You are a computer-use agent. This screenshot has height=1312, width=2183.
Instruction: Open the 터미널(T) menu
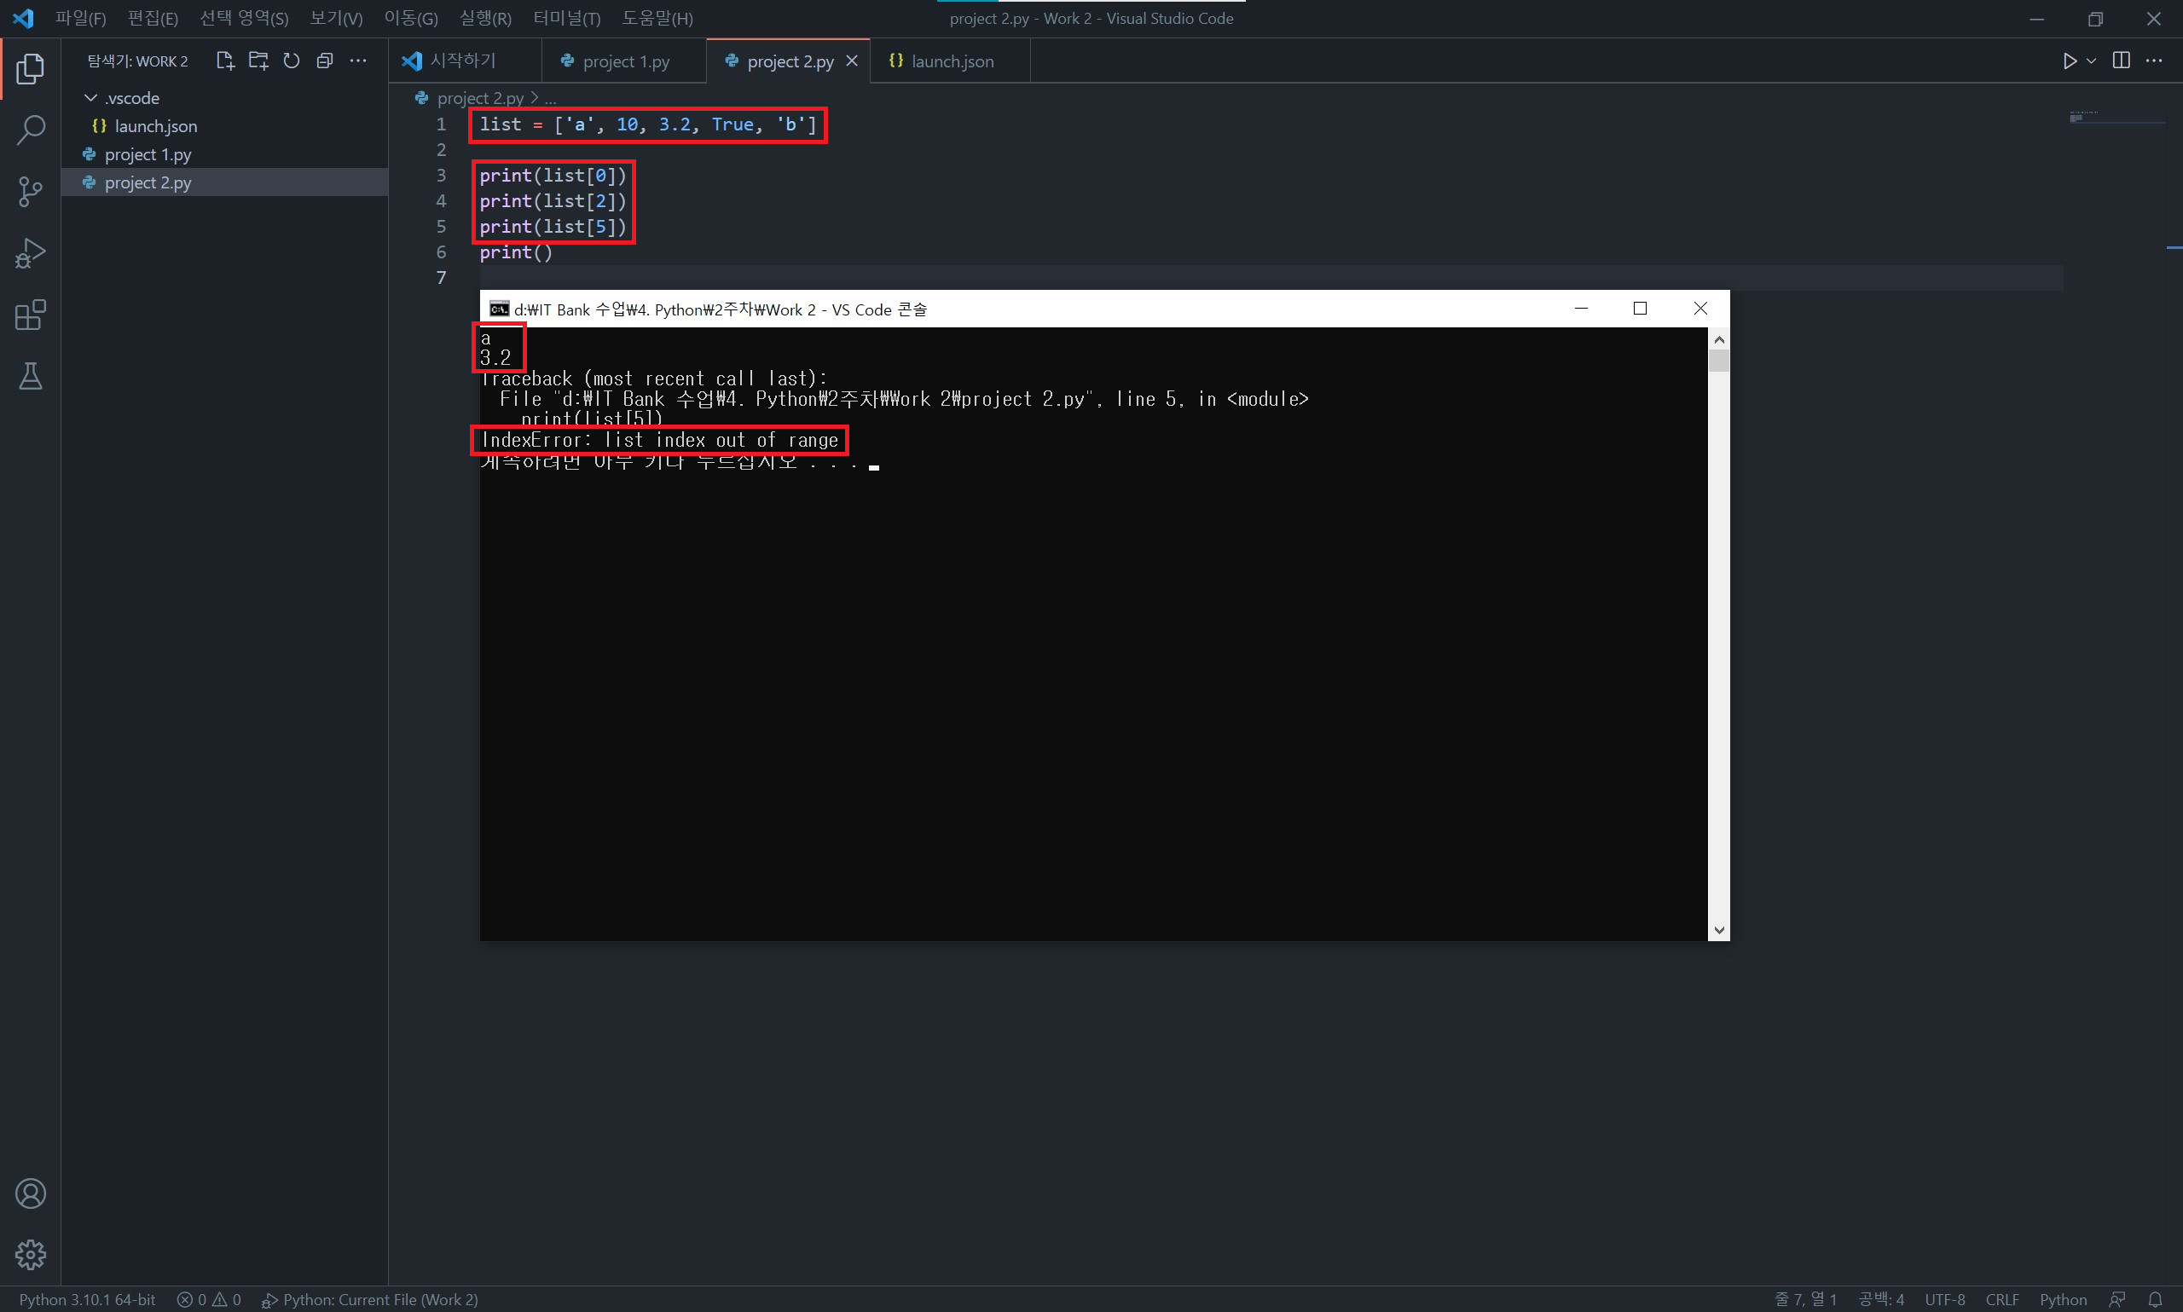coord(566,19)
